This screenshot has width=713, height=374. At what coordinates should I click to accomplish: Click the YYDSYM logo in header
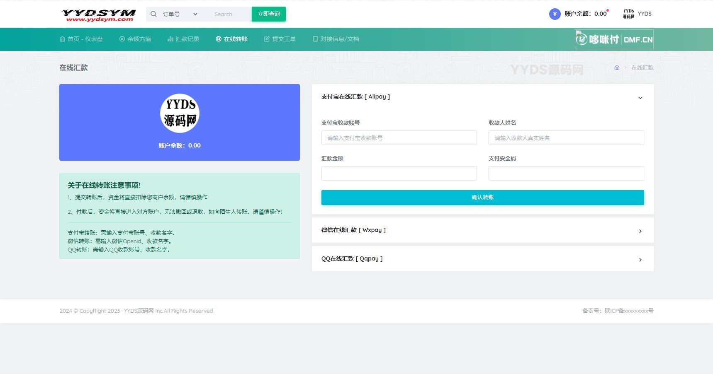tap(99, 15)
